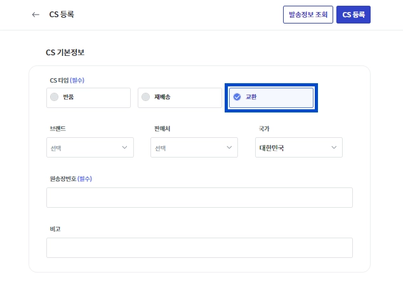Click the circle icon beside 반품
The image size is (403, 284).
coord(54,97)
